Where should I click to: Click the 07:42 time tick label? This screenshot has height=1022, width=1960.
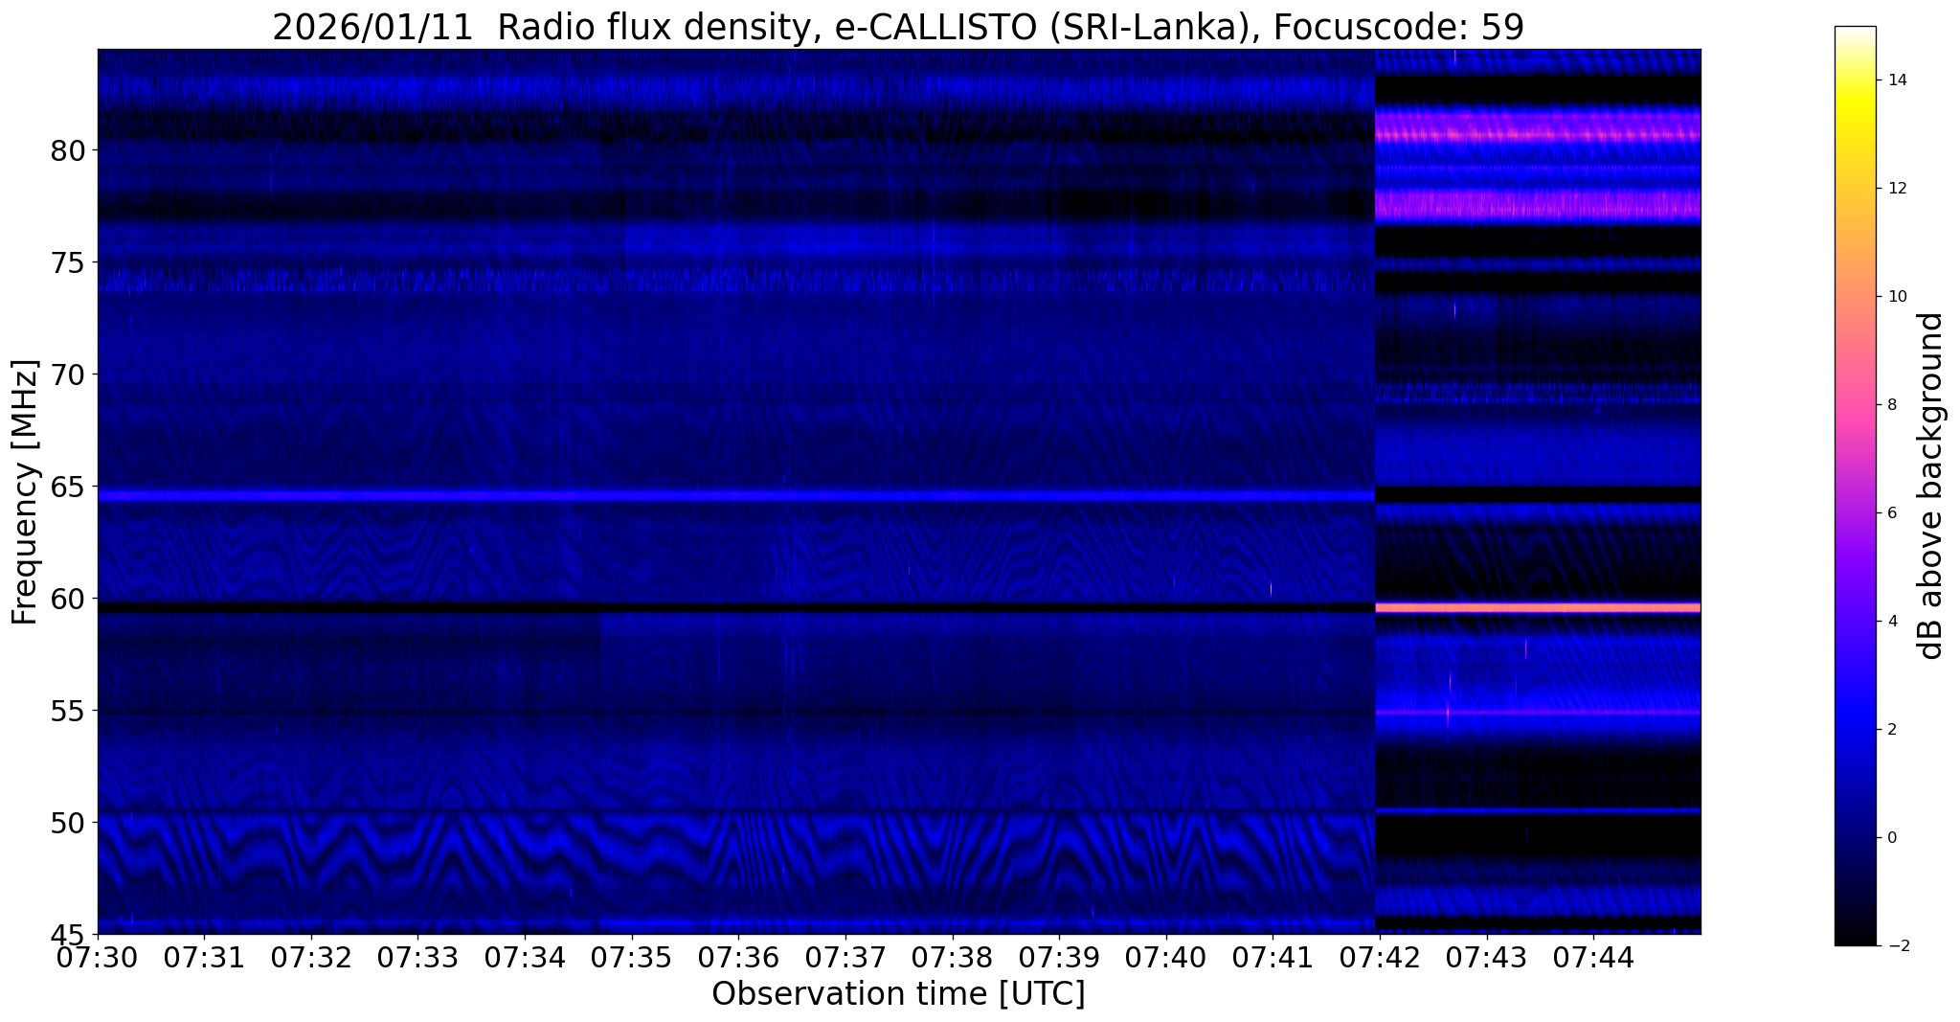coord(1380,957)
